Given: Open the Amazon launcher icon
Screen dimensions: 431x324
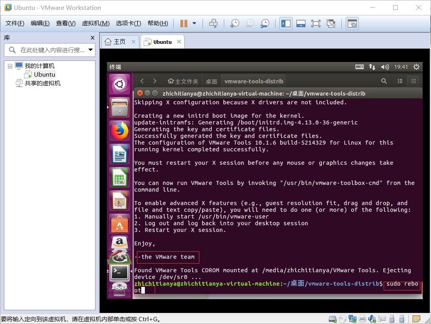Looking at the screenshot, I should (x=120, y=243).
